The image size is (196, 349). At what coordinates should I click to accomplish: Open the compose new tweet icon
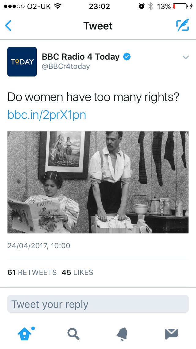coord(182,26)
